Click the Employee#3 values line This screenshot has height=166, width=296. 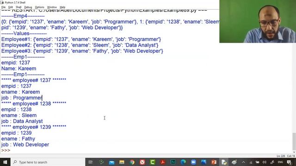(82, 51)
